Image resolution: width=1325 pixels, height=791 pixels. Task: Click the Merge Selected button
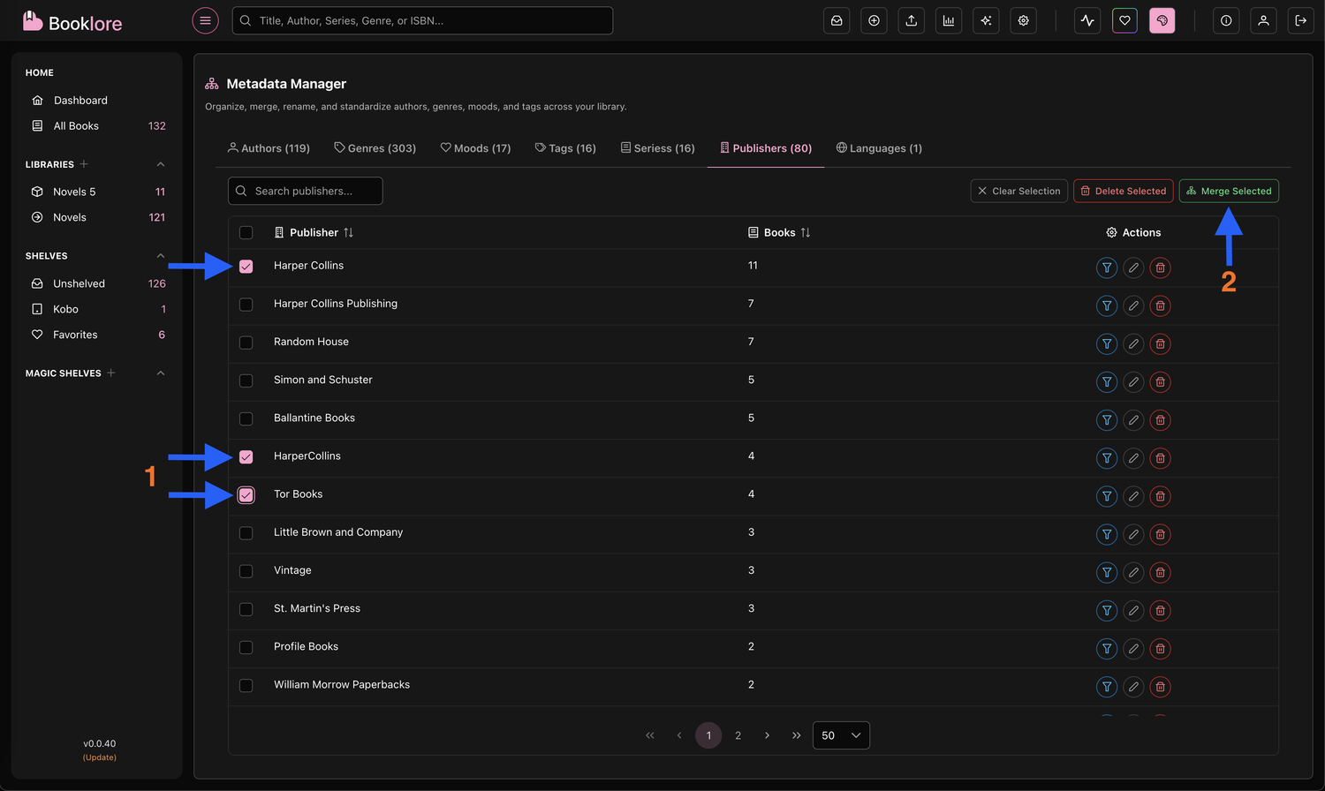(1229, 191)
